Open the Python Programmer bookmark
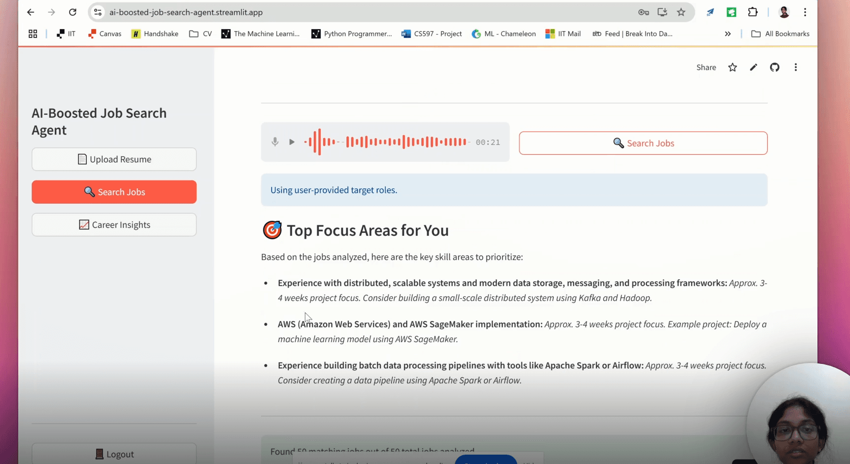 352,34
